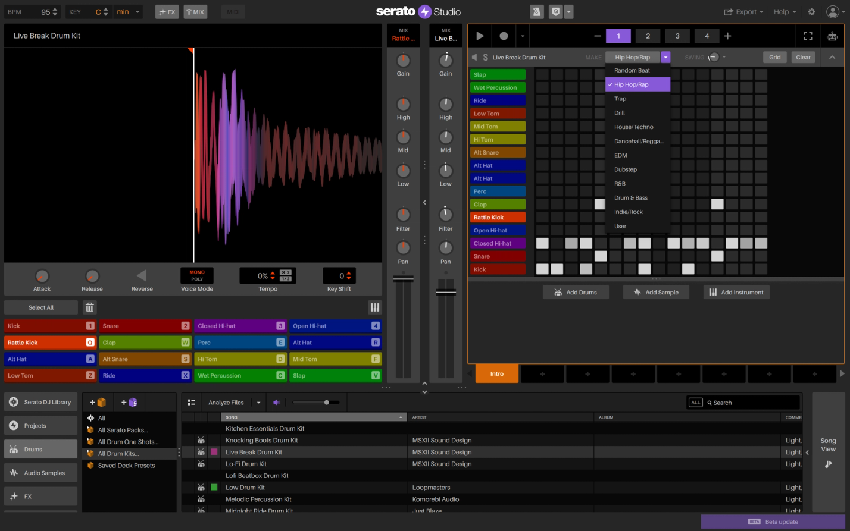Viewport: 850px width, 531px height.
Task: Expand the sequencer to fullscreen view
Action: pyautogui.click(x=808, y=36)
